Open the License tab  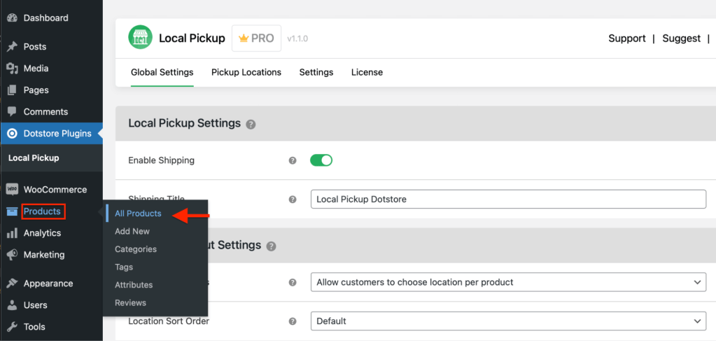click(x=367, y=72)
